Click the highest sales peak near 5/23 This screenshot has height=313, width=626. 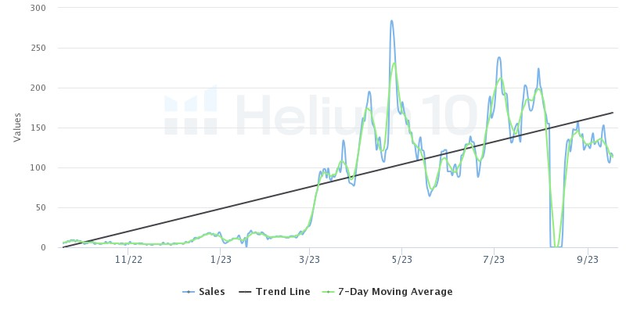click(392, 21)
